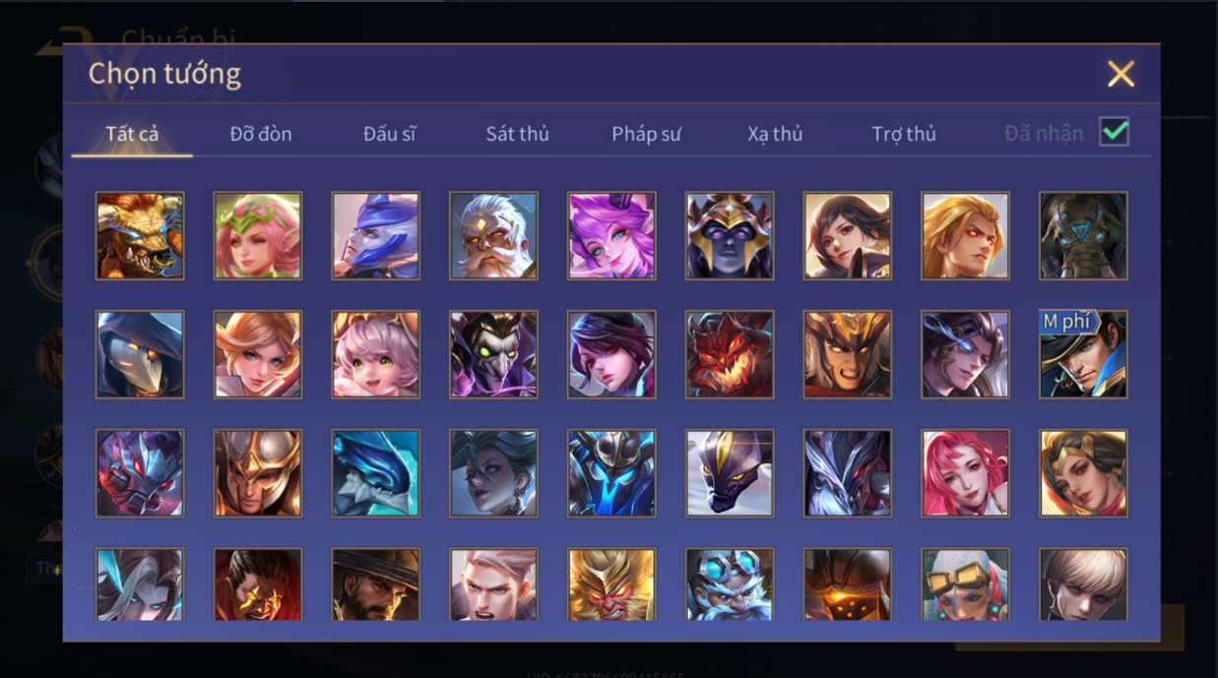Pick the golden monkey king hero
This screenshot has height=678, width=1218.
pos(611,585)
